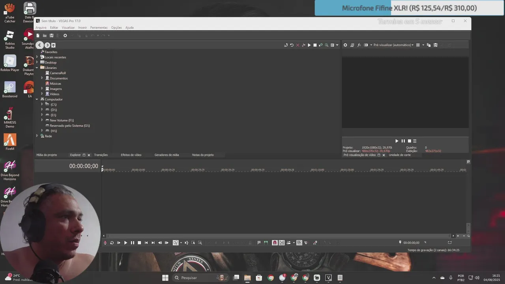
Task: Open the Explorer views dropdown arrow
Action: tap(337, 45)
